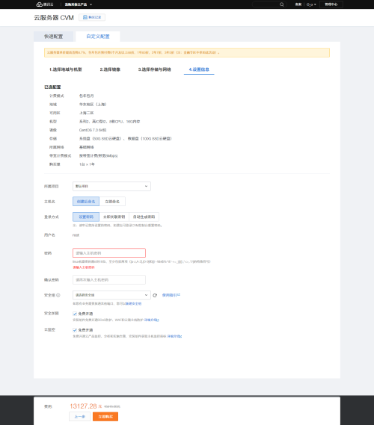This screenshot has height=425, width=374.
Task: Toggle the 安全加固 免费开通 checkbox
Action: [75, 314]
